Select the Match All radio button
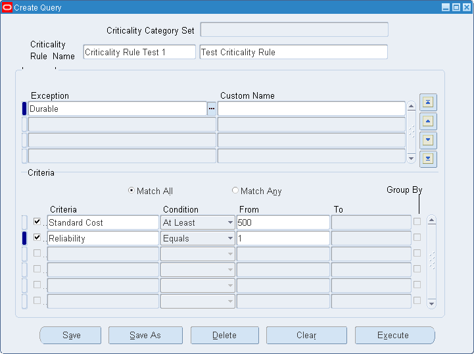The height and width of the screenshot is (354, 474). [x=131, y=190]
